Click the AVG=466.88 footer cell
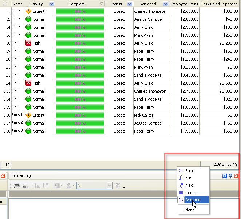Screen dimensions: 241x219 [x=220, y=165]
